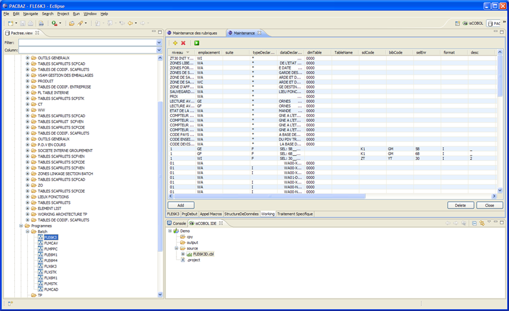The height and width of the screenshot is (311, 509).
Task: Expand the FLE6K3D.cbl file node
Action: (x=183, y=254)
